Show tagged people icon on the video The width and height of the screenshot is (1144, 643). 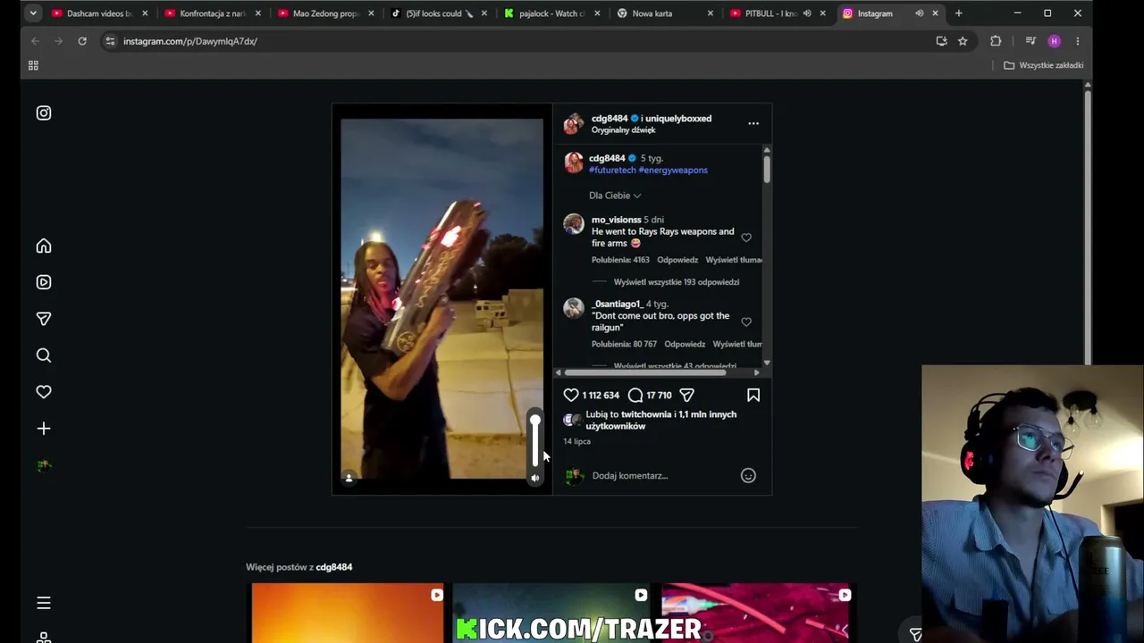click(x=349, y=478)
